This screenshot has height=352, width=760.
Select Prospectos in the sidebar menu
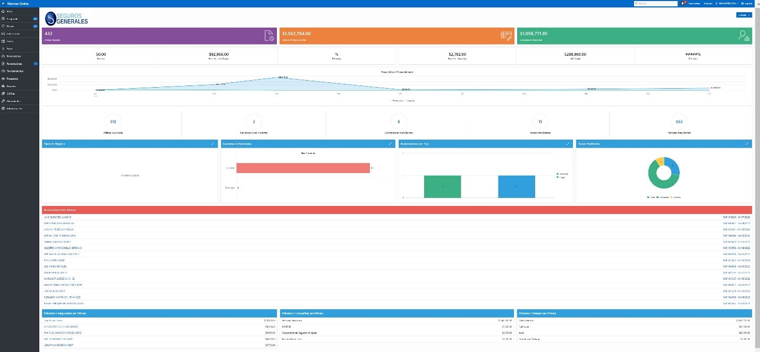[14, 78]
